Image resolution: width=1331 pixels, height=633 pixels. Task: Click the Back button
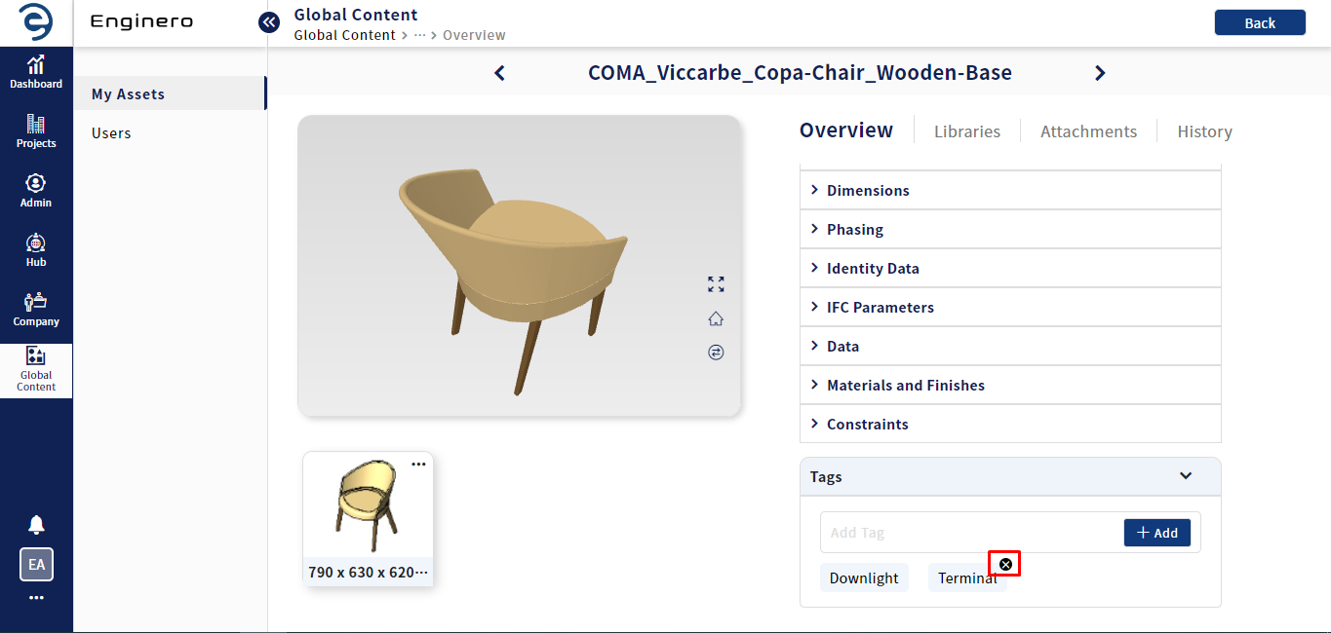pyautogui.click(x=1260, y=22)
